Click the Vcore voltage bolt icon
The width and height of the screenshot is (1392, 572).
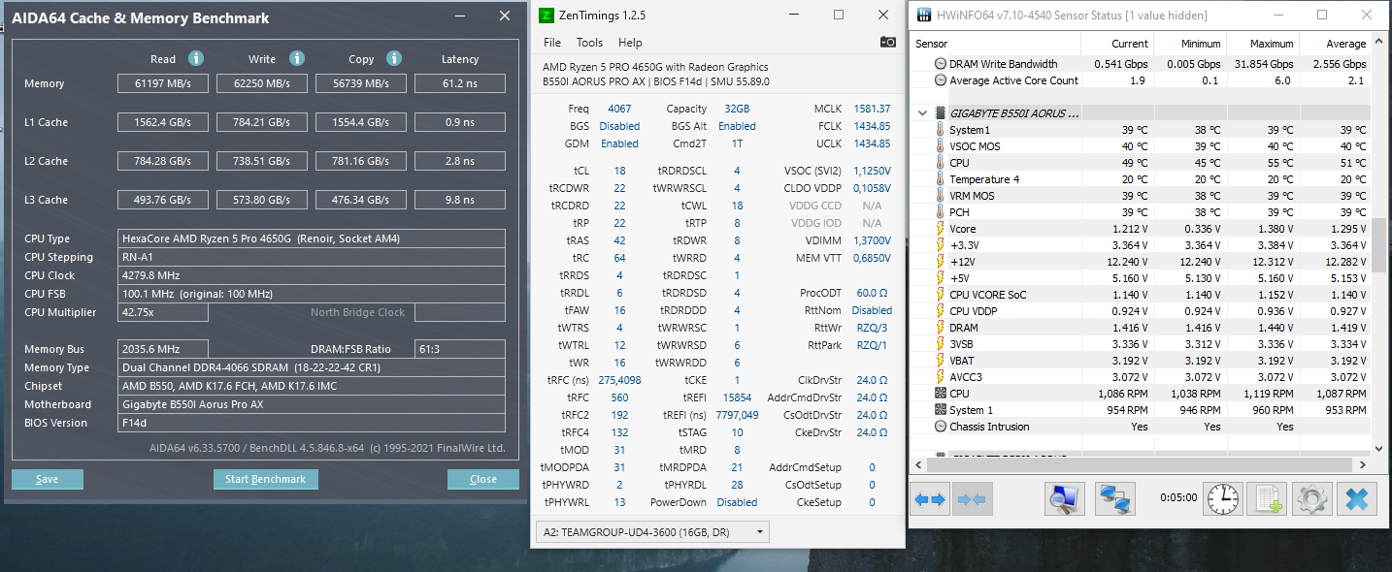tap(941, 229)
